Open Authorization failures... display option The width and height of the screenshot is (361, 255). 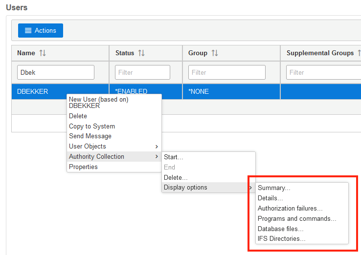tap(290, 209)
